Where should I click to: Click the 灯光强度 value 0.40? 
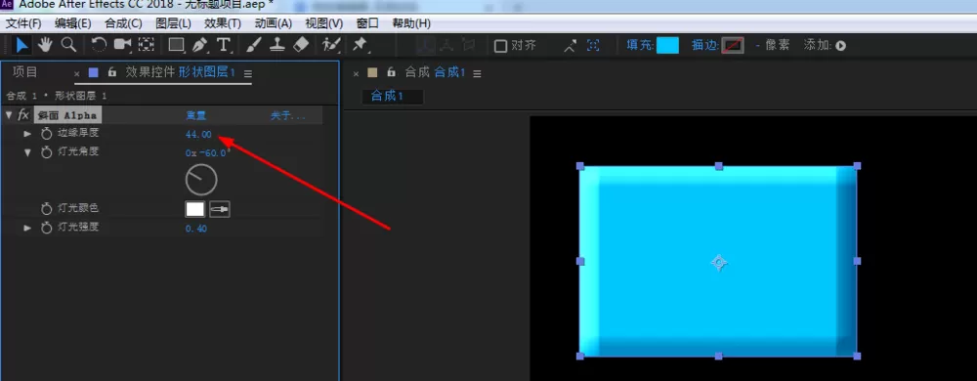tap(195, 229)
